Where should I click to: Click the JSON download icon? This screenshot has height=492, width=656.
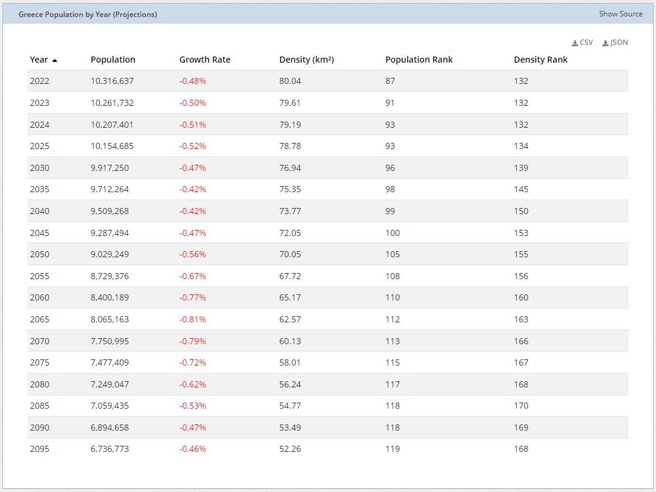pyautogui.click(x=605, y=43)
